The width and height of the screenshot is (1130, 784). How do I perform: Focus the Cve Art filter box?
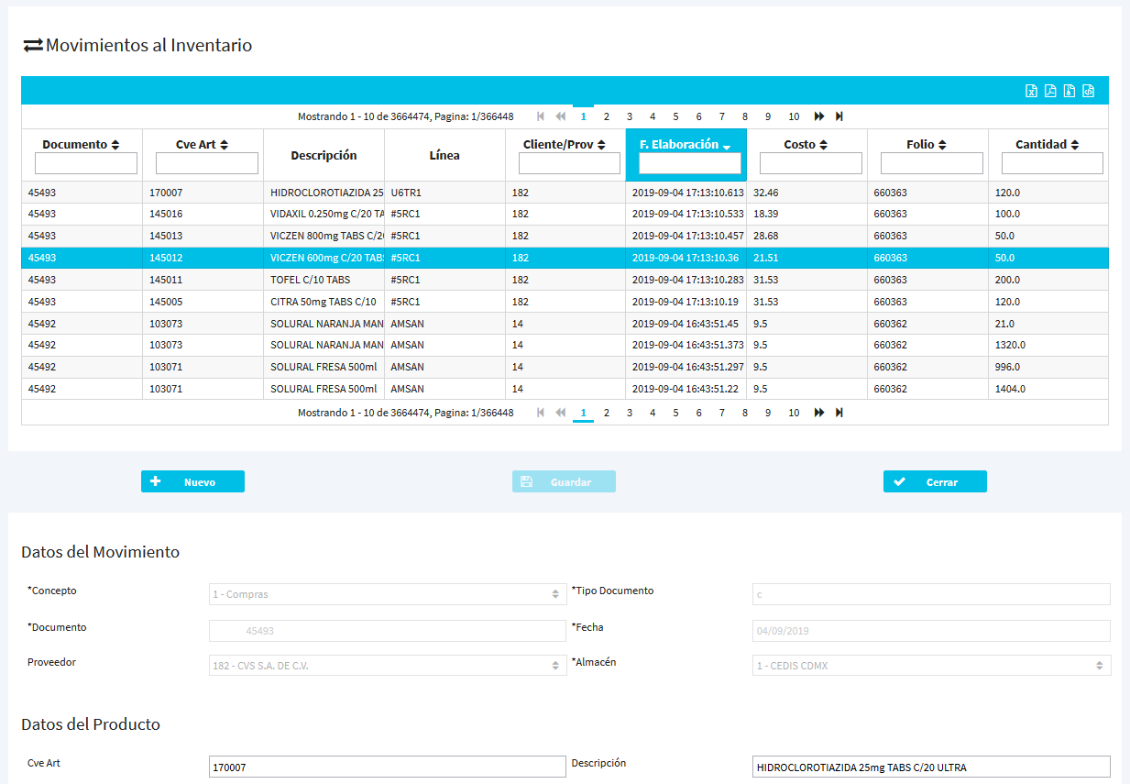click(x=207, y=163)
